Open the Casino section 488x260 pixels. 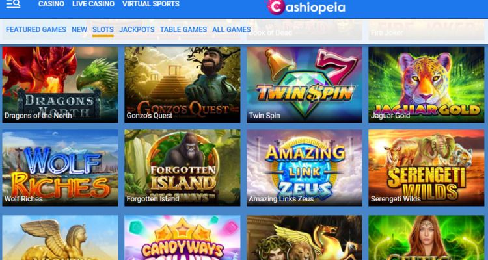click(x=51, y=4)
